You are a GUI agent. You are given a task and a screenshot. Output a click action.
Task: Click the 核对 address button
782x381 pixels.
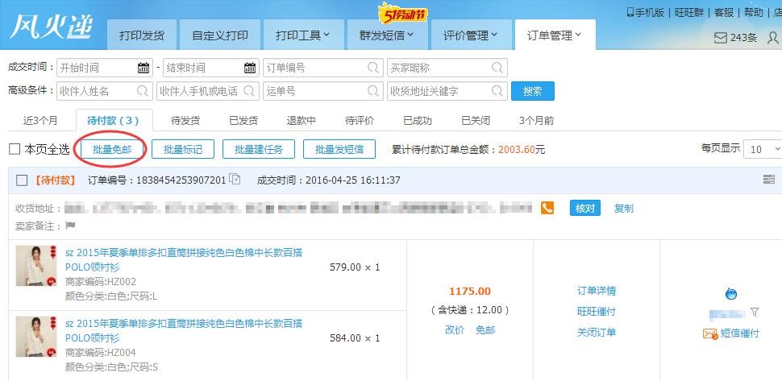click(585, 208)
